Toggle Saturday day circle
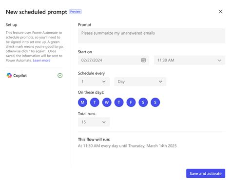Screen dimensions: 231x185 (x=143, y=103)
